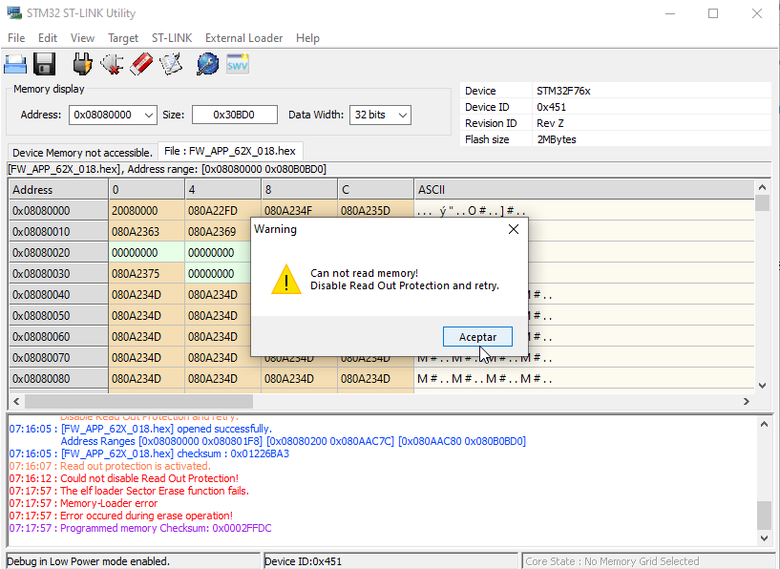
Task: Click Aceptar to dismiss the warning
Action: click(477, 337)
